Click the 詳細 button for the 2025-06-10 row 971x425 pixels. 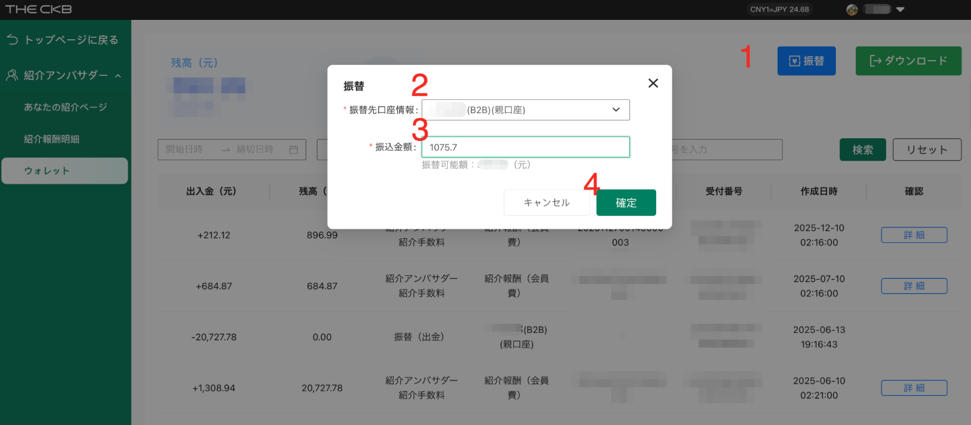pos(914,388)
